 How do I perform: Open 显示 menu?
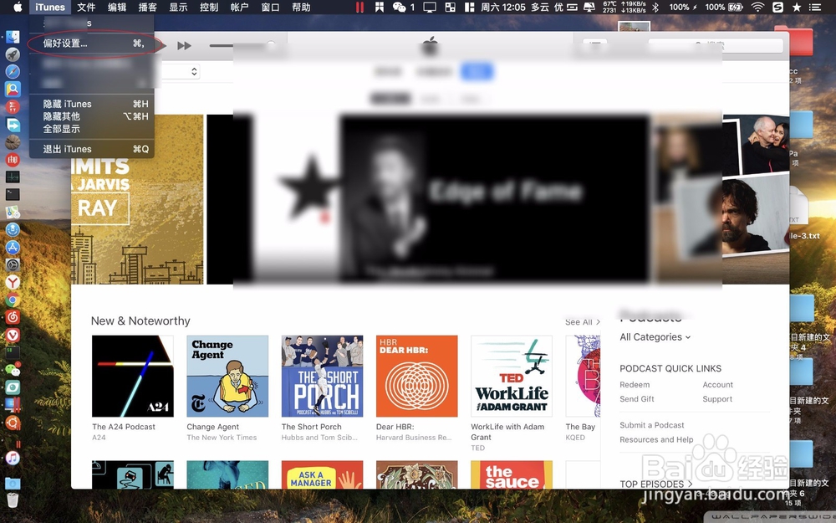(x=178, y=7)
